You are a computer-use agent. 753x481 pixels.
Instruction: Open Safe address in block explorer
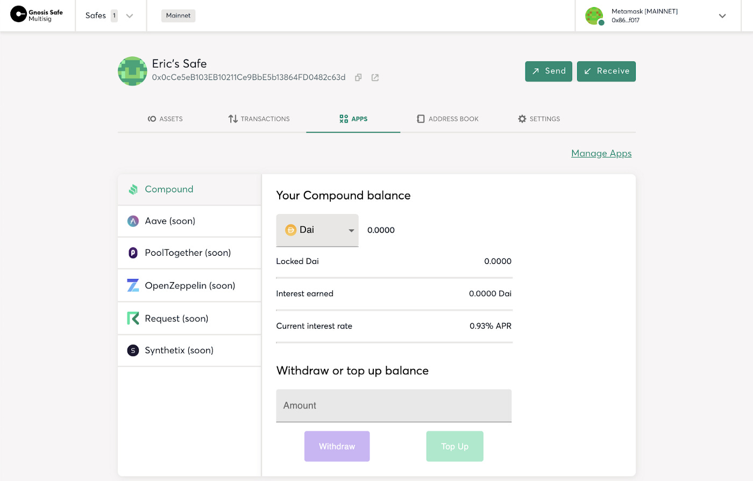[x=375, y=77]
